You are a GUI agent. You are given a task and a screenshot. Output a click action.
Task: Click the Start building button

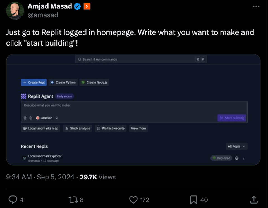232,118
